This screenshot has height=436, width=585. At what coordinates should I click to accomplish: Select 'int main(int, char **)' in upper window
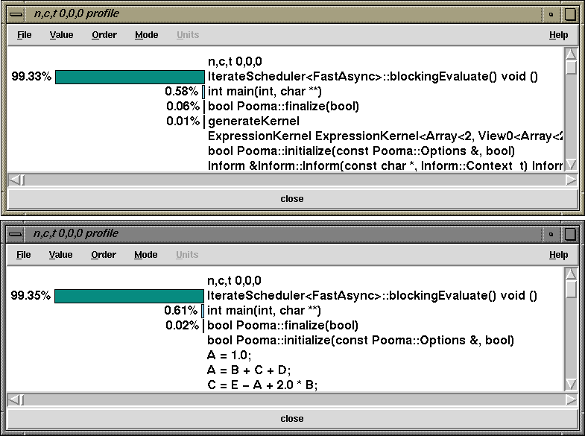[265, 92]
